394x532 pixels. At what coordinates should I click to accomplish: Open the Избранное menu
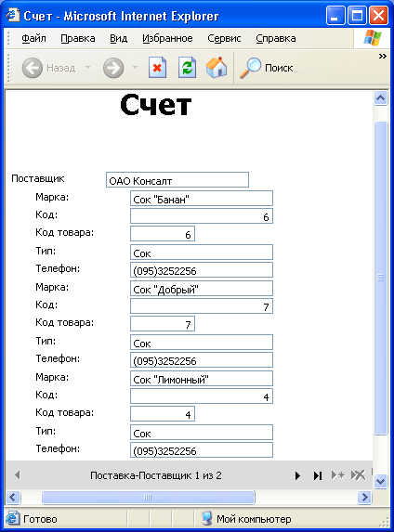pos(167,39)
